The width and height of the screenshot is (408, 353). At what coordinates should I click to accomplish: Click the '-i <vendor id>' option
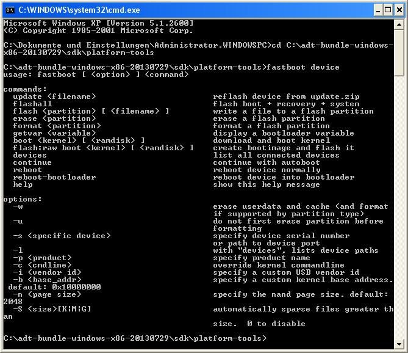point(47,272)
